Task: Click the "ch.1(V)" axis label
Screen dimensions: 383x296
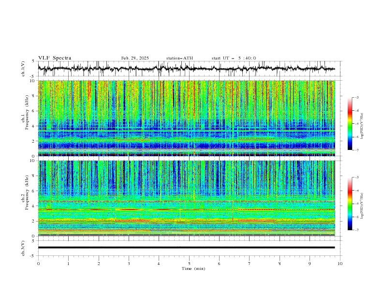Action: (23, 69)
